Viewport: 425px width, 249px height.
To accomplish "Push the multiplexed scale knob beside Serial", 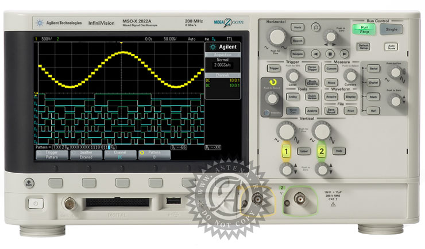I will click(396, 72).
